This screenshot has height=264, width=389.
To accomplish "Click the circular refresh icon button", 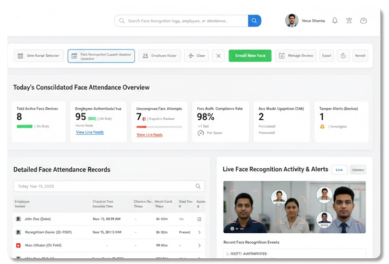I will click(343, 56).
